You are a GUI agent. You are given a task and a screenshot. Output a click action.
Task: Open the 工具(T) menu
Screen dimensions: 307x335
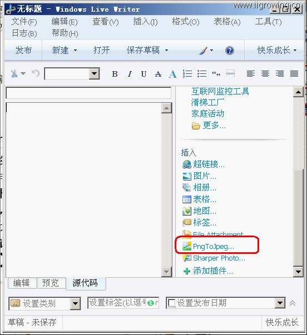268,22
